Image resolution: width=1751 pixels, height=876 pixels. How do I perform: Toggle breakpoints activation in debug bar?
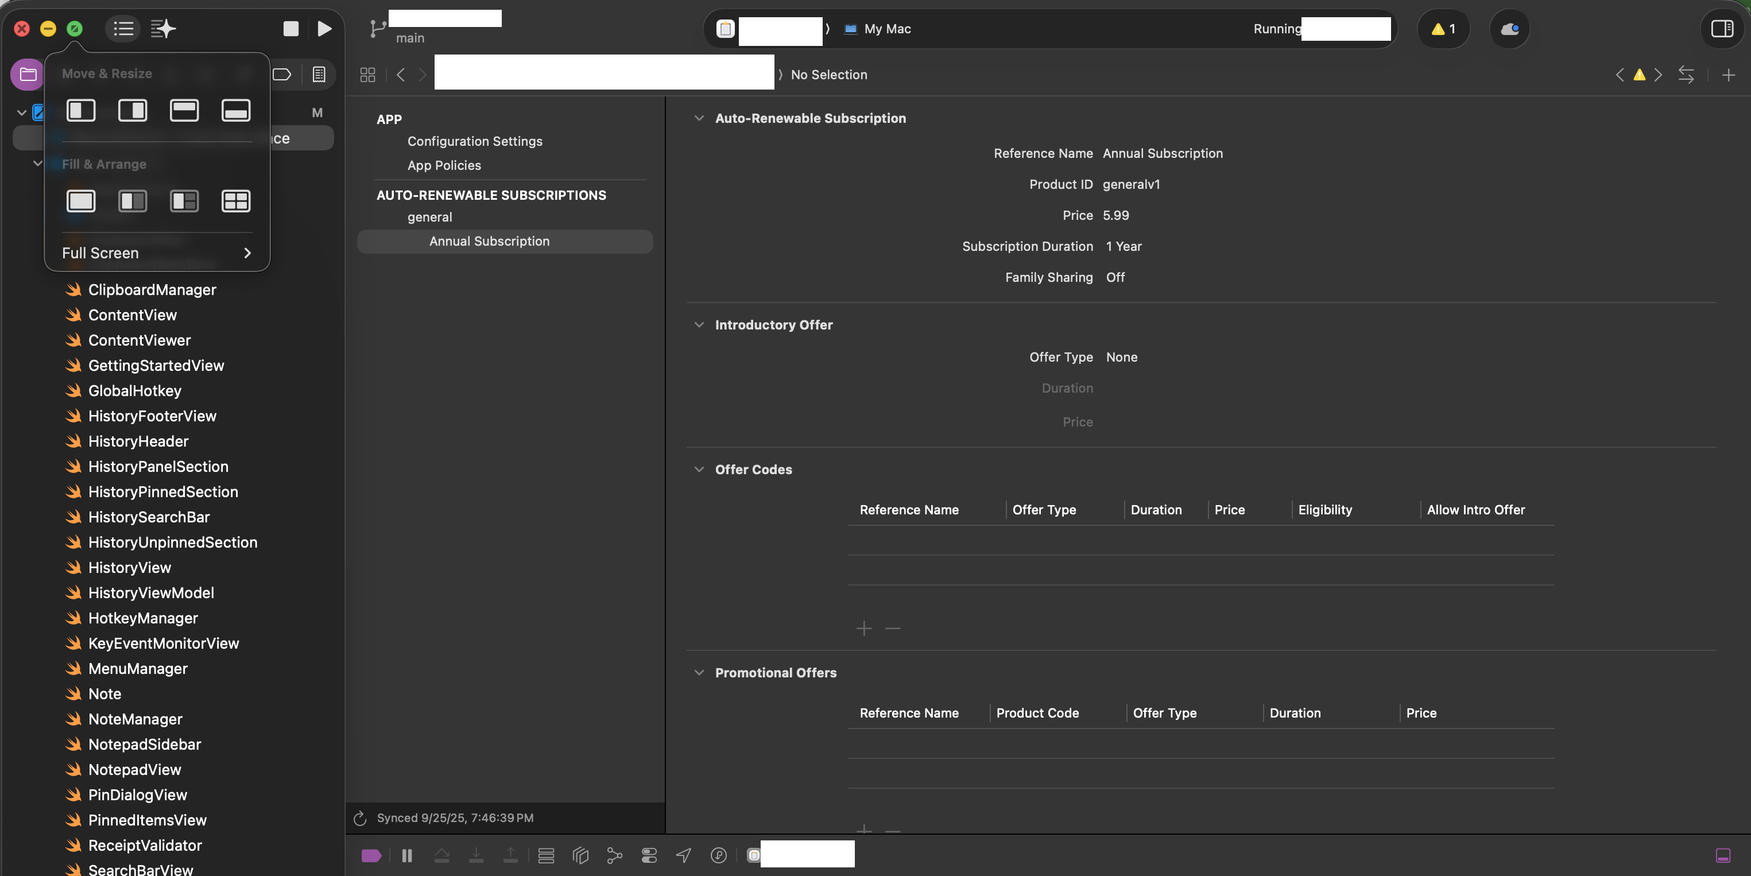tap(371, 855)
